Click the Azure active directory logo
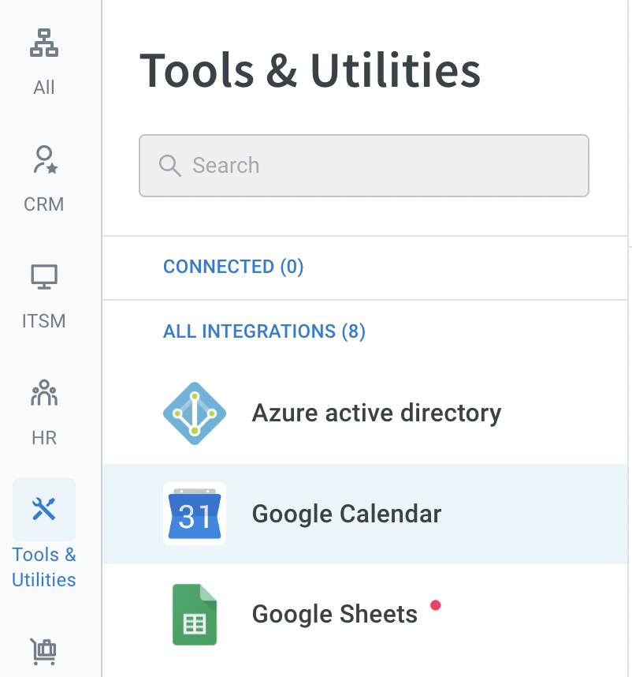632x677 pixels. (x=195, y=413)
